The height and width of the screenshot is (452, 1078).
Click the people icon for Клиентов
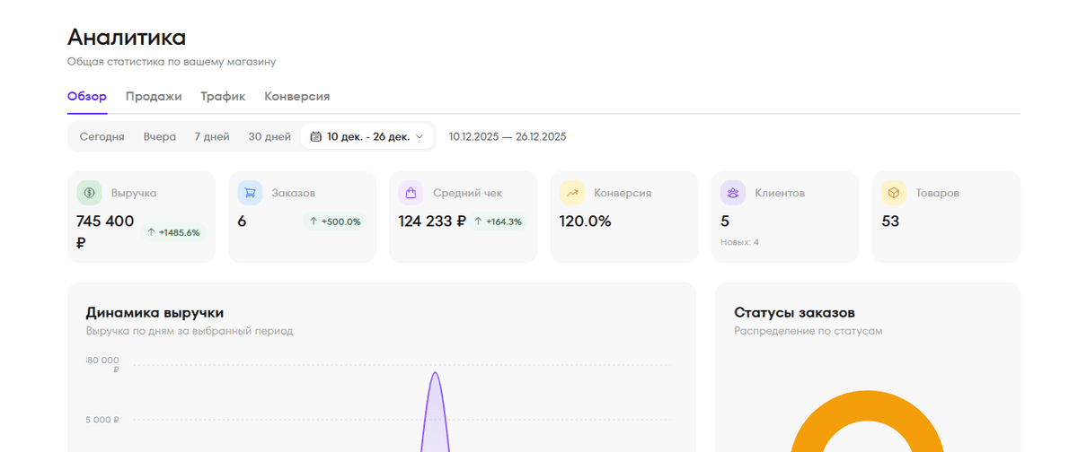coord(732,193)
